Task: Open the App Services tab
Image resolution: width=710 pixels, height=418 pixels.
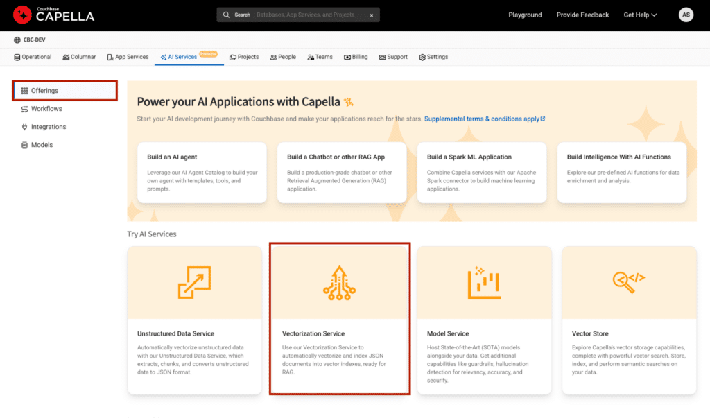Action: tap(128, 57)
